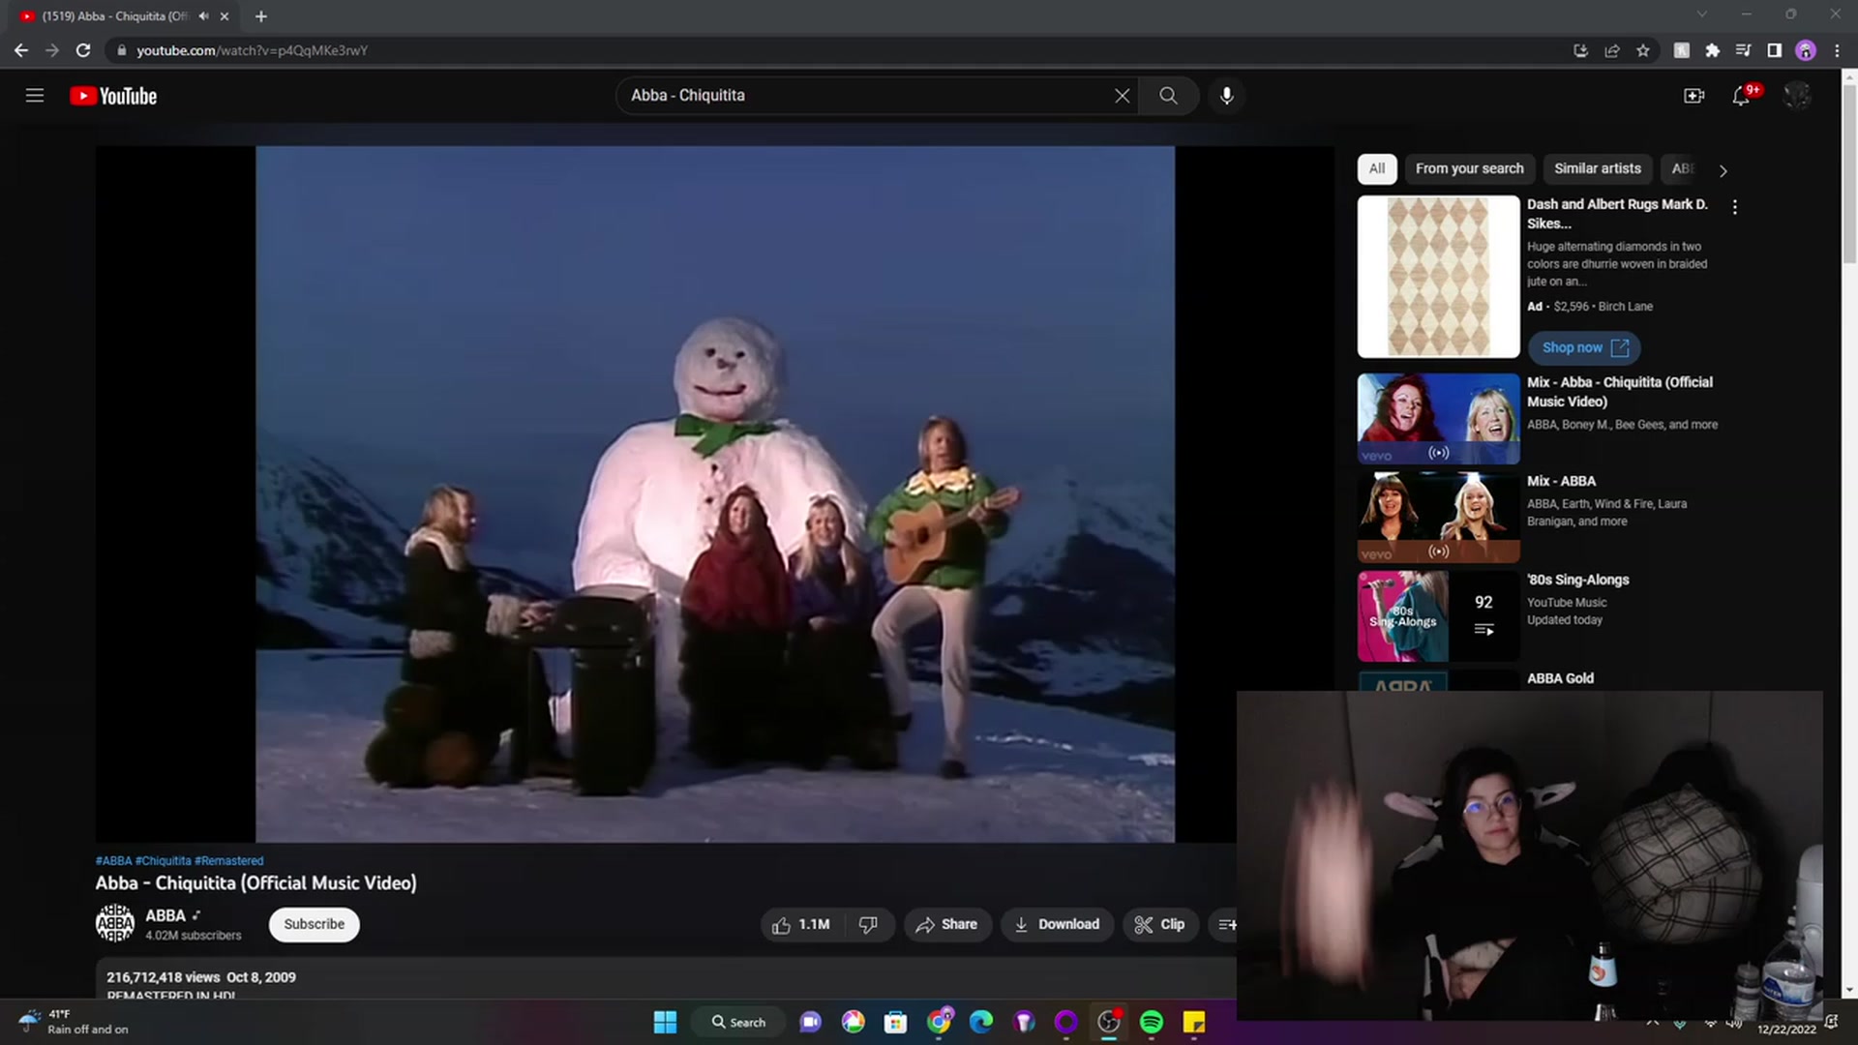Share the video with the Share button
Image resolution: width=1858 pixels, height=1045 pixels.
click(x=946, y=924)
